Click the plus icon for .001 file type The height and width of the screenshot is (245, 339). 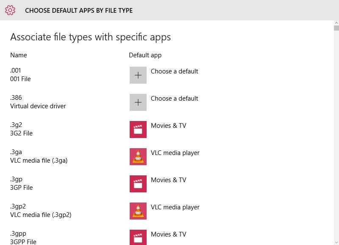138,75
